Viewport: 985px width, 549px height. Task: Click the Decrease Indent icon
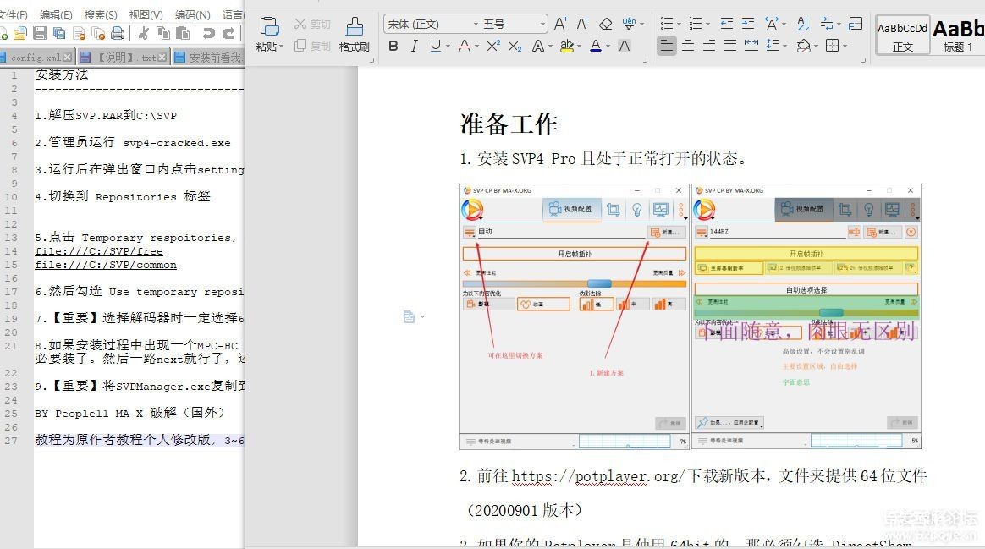coord(727,24)
